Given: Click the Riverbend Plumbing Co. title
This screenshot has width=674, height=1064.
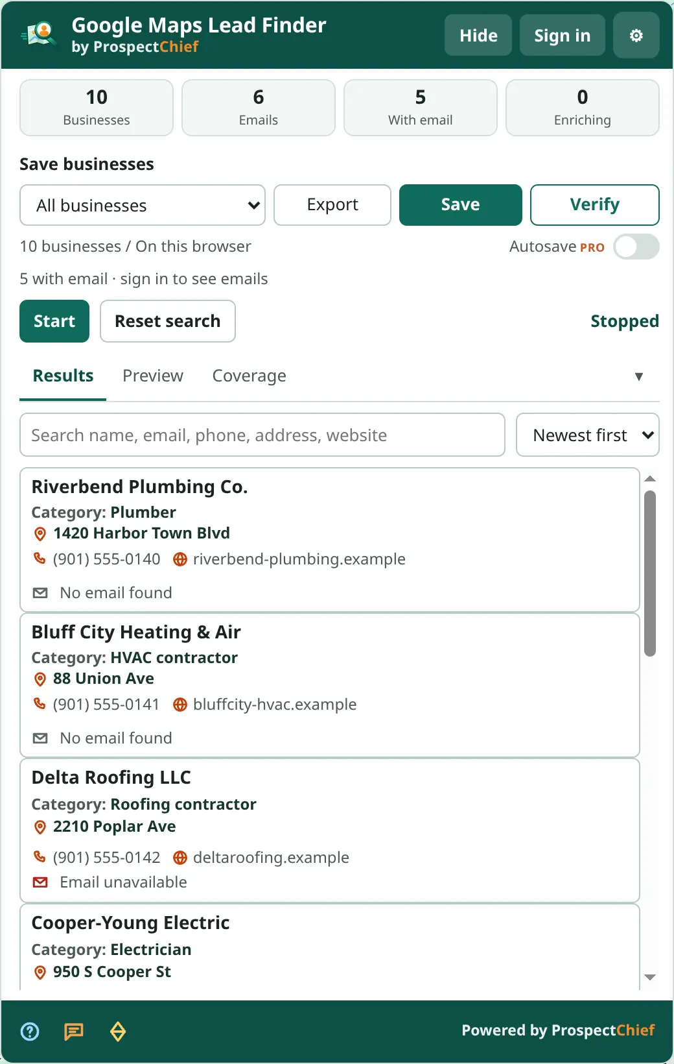Looking at the screenshot, I should tap(139, 487).
